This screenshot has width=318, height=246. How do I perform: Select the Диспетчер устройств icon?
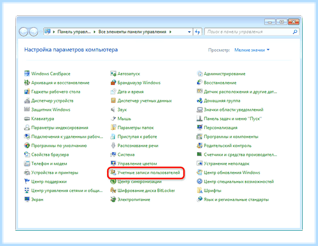click(27, 100)
